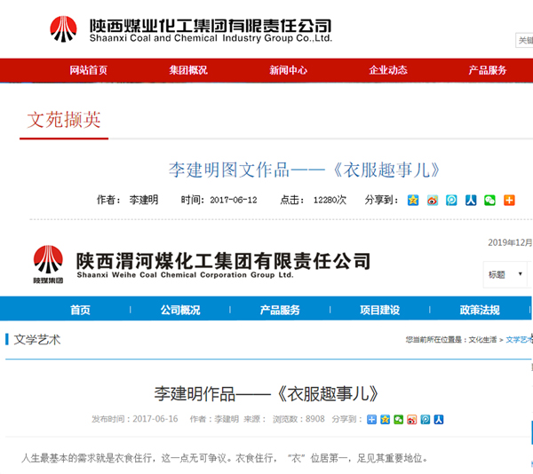Click author name 李建明 under red page title
533x474 pixels.
(143, 200)
